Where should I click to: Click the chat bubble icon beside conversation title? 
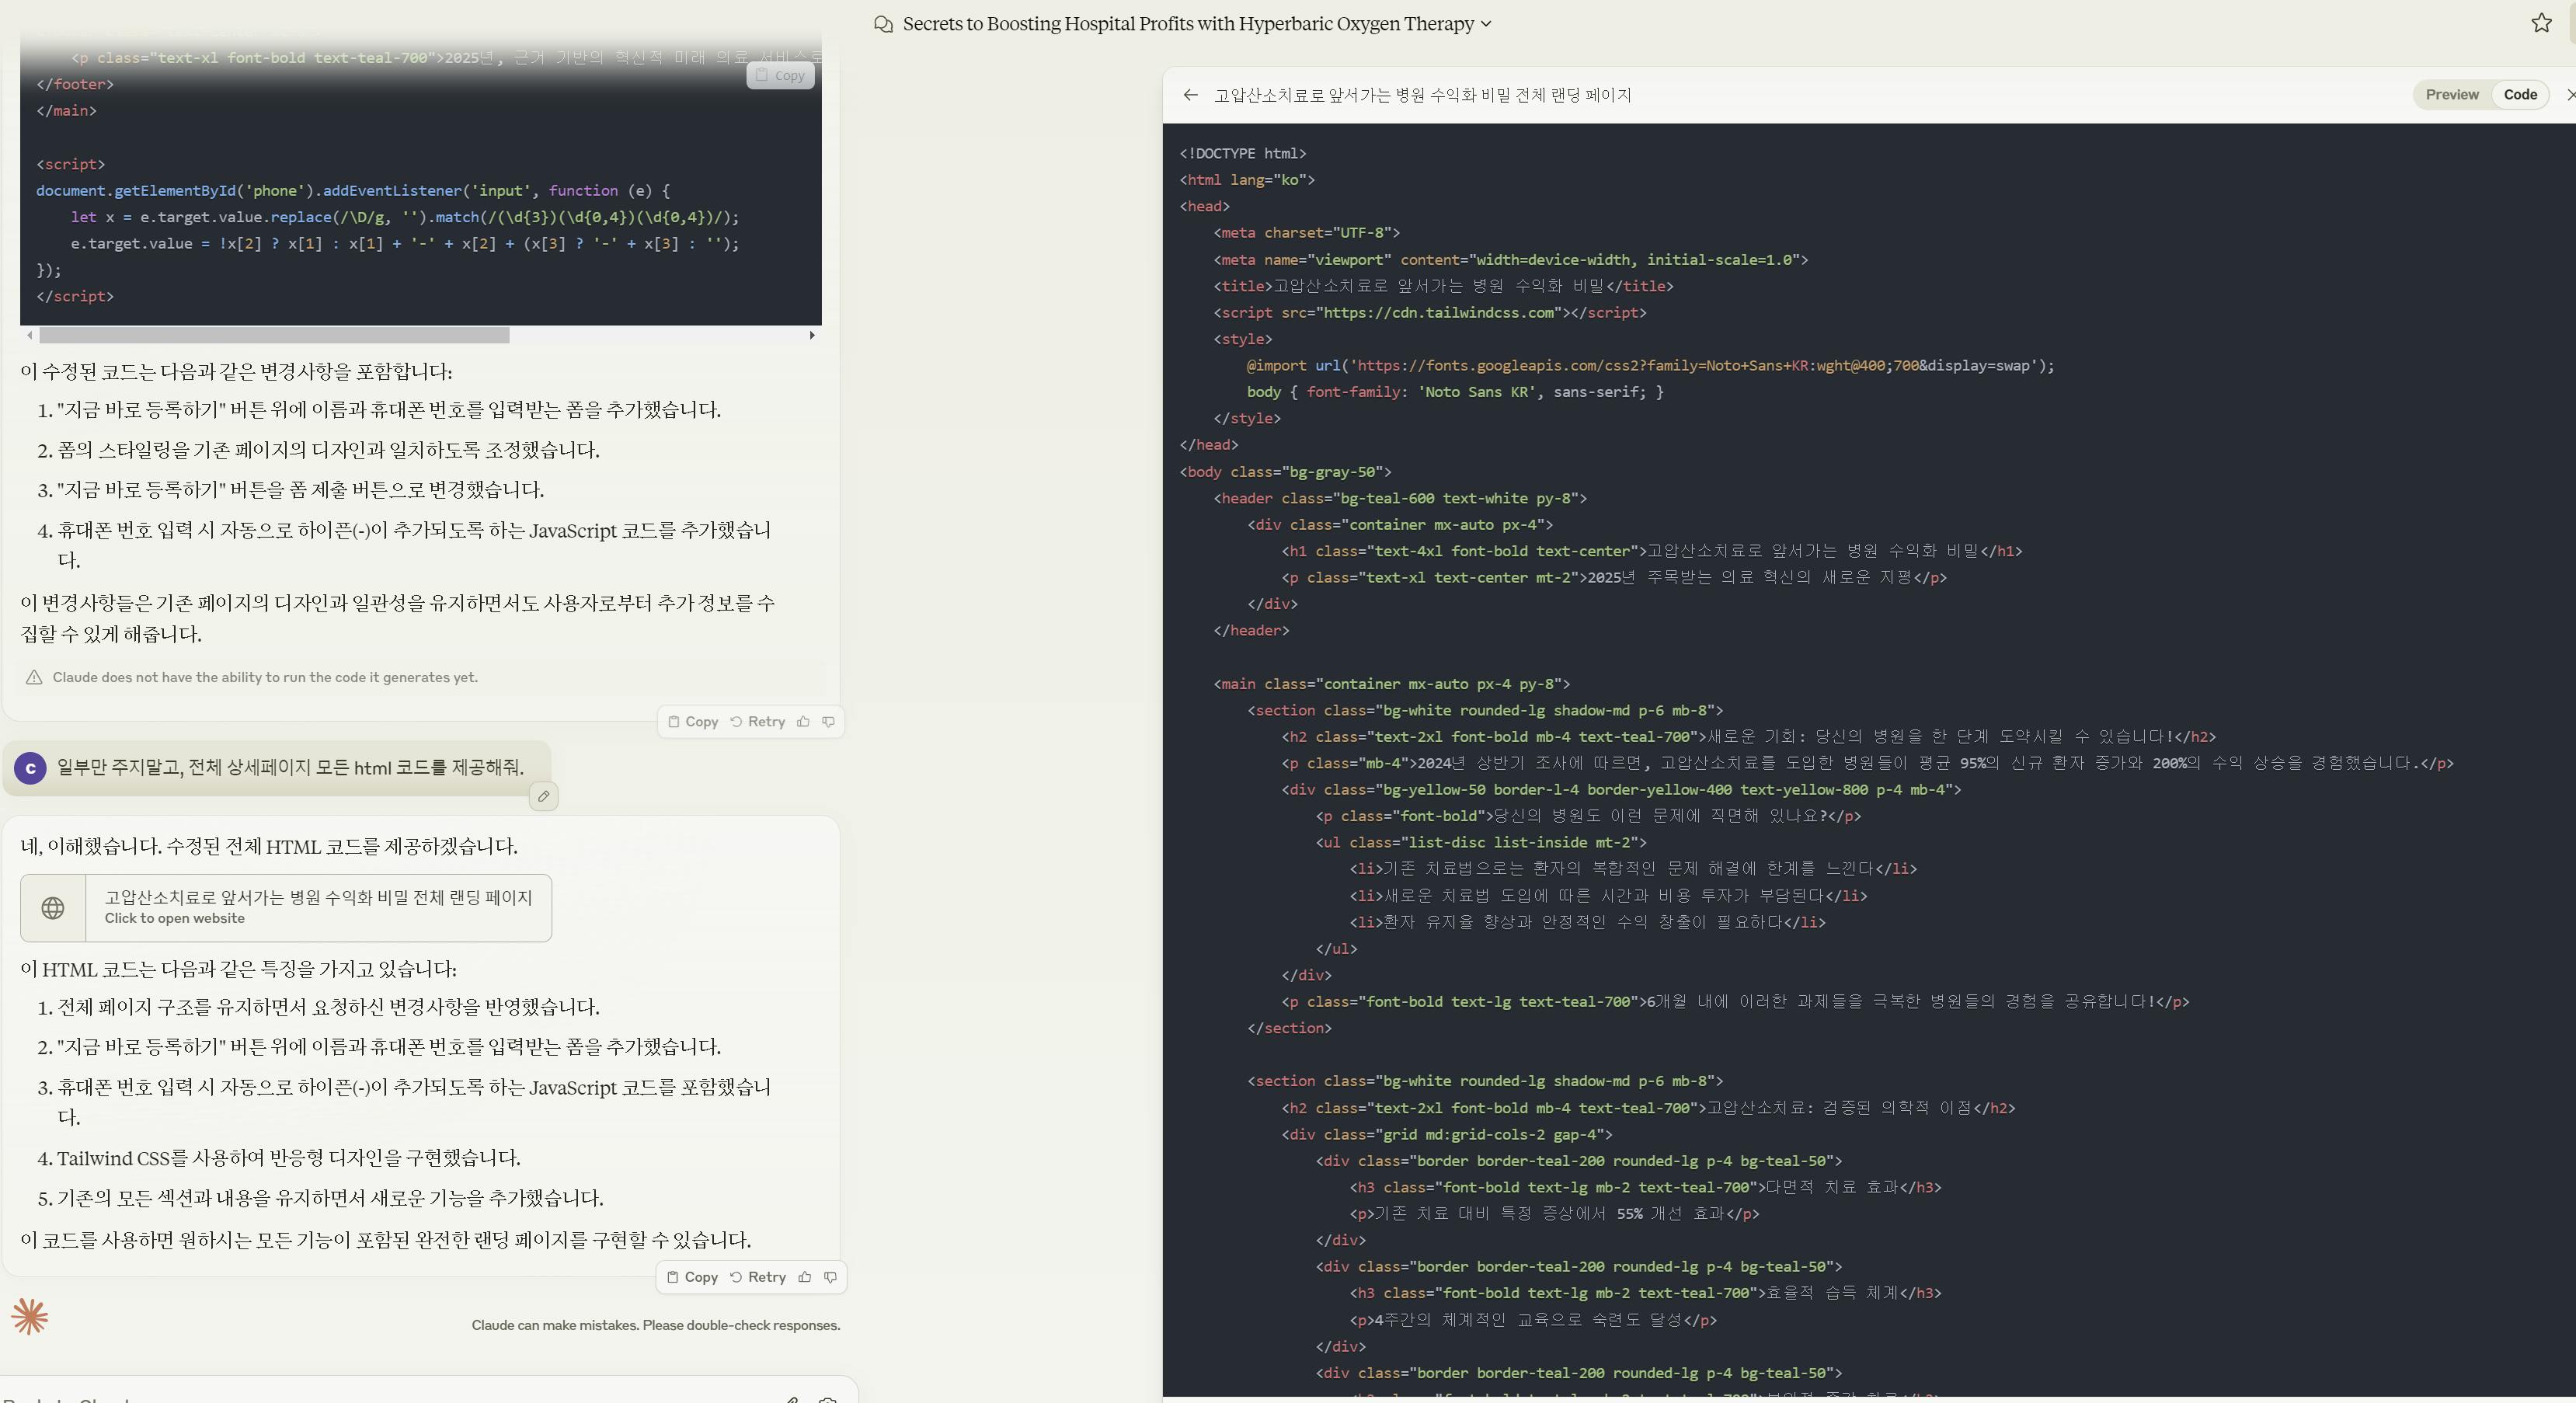883,24
